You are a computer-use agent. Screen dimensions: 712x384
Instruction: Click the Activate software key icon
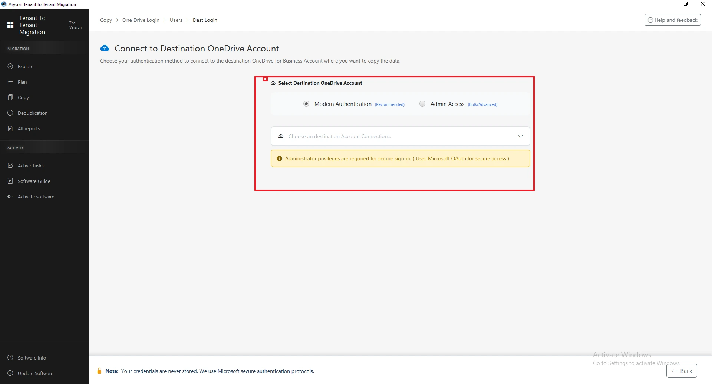click(10, 197)
